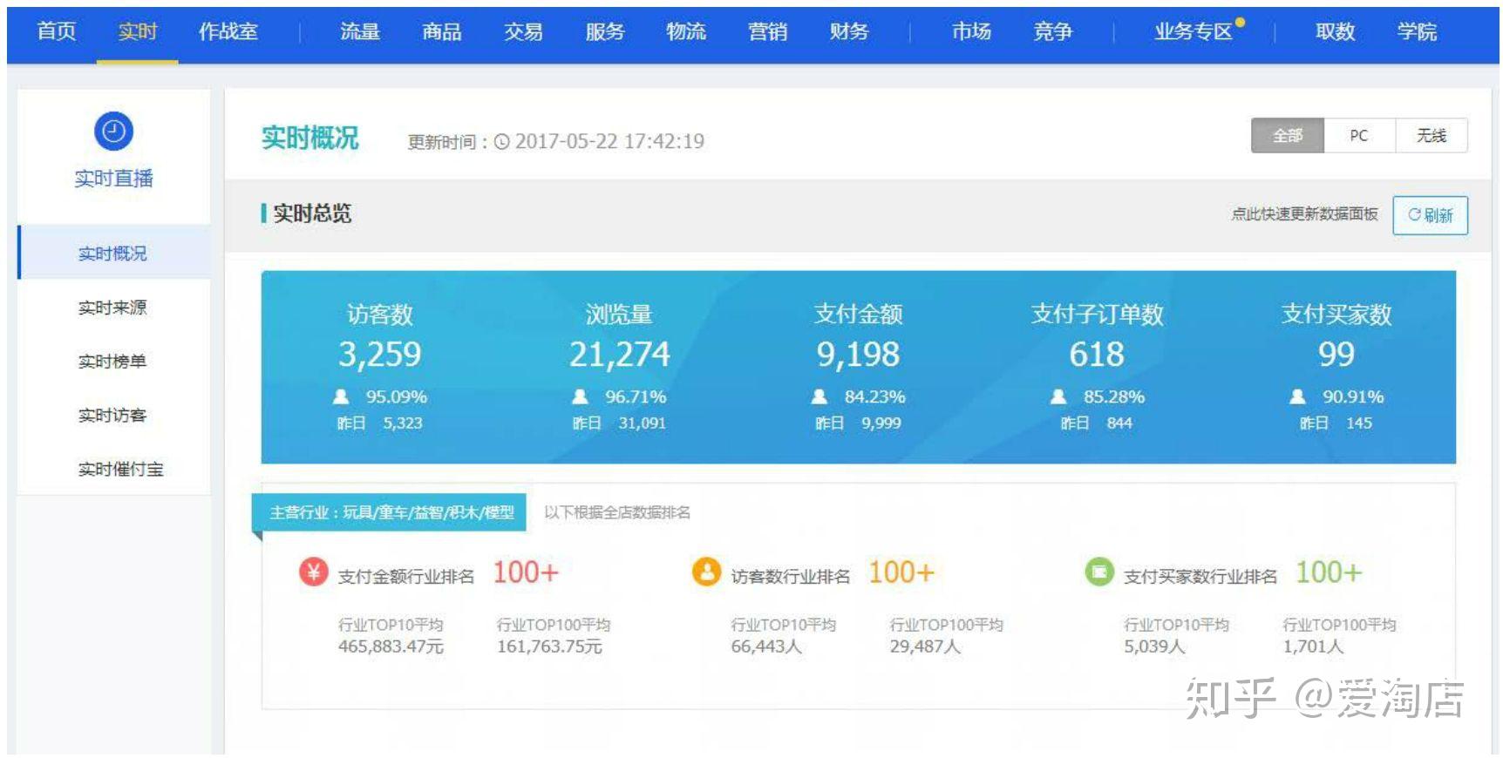Click the yellow dot badge on 业务专区
Viewport: 1503px width, 758px height.
click(1240, 23)
